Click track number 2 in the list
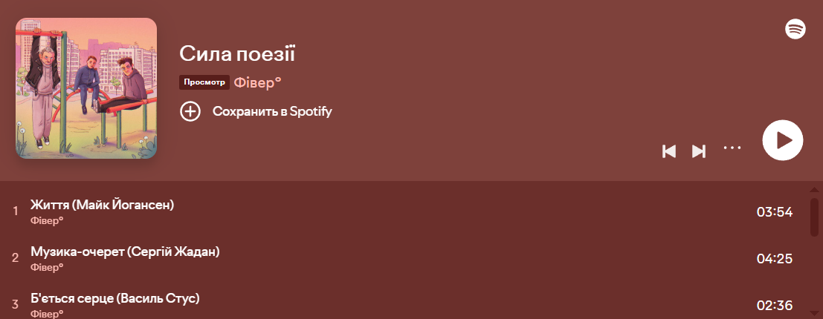 pos(15,258)
